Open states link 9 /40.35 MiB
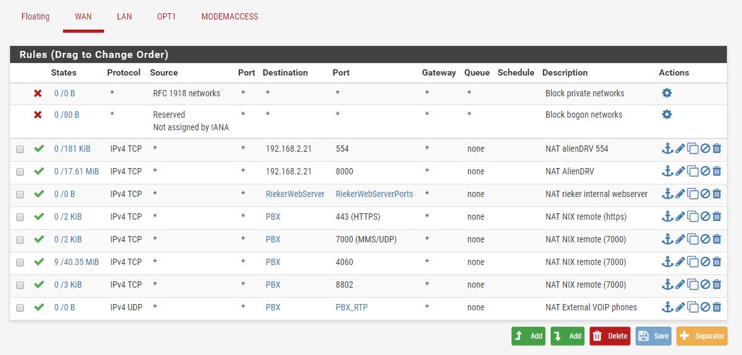The height and width of the screenshot is (355, 742). [x=76, y=262]
